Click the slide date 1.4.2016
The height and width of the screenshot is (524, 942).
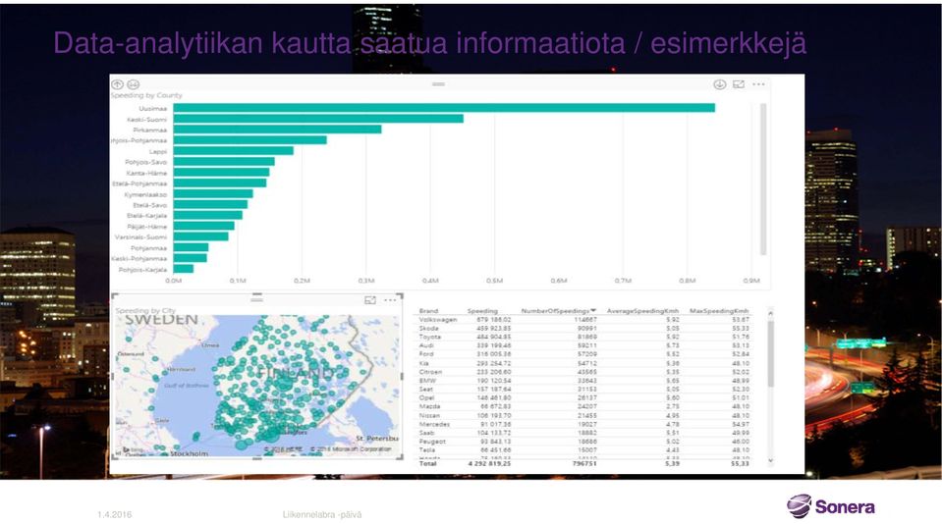(x=115, y=514)
